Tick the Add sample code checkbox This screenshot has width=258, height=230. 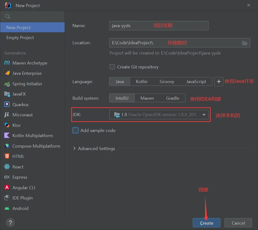click(75, 131)
